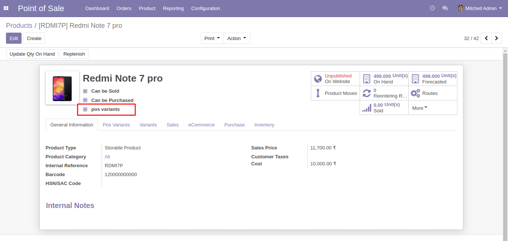Open the Dashboard menu
This screenshot has height=241, width=508.
click(97, 8)
